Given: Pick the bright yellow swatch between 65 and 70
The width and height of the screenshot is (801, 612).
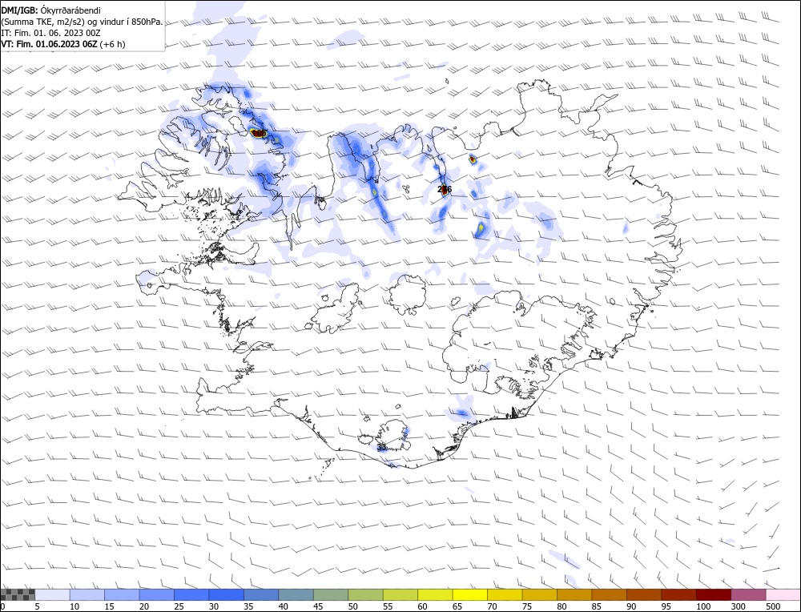Looking at the screenshot, I should coord(470,594).
